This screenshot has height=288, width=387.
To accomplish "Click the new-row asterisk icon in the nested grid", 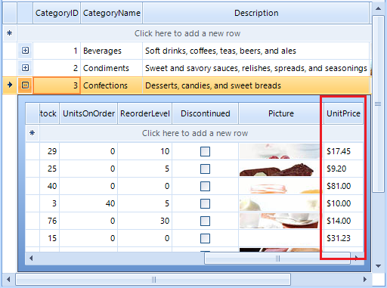I will coord(32,133).
